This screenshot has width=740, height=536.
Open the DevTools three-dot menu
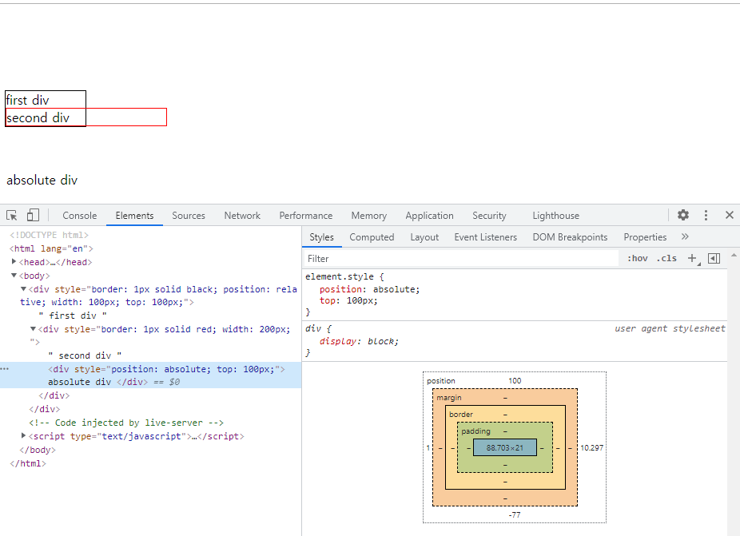click(x=706, y=215)
